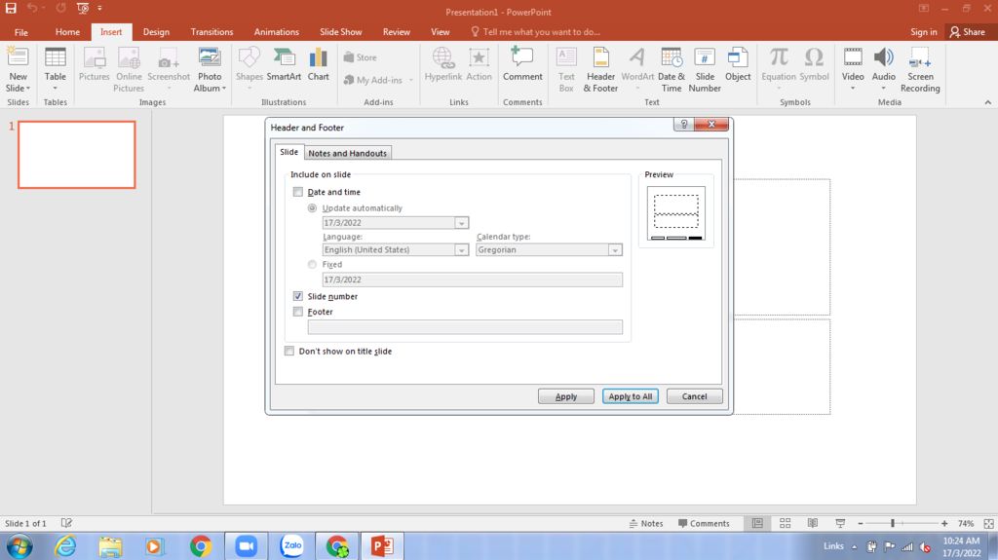Insert an Object
The height and width of the screenshot is (560, 998).
[738, 63]
